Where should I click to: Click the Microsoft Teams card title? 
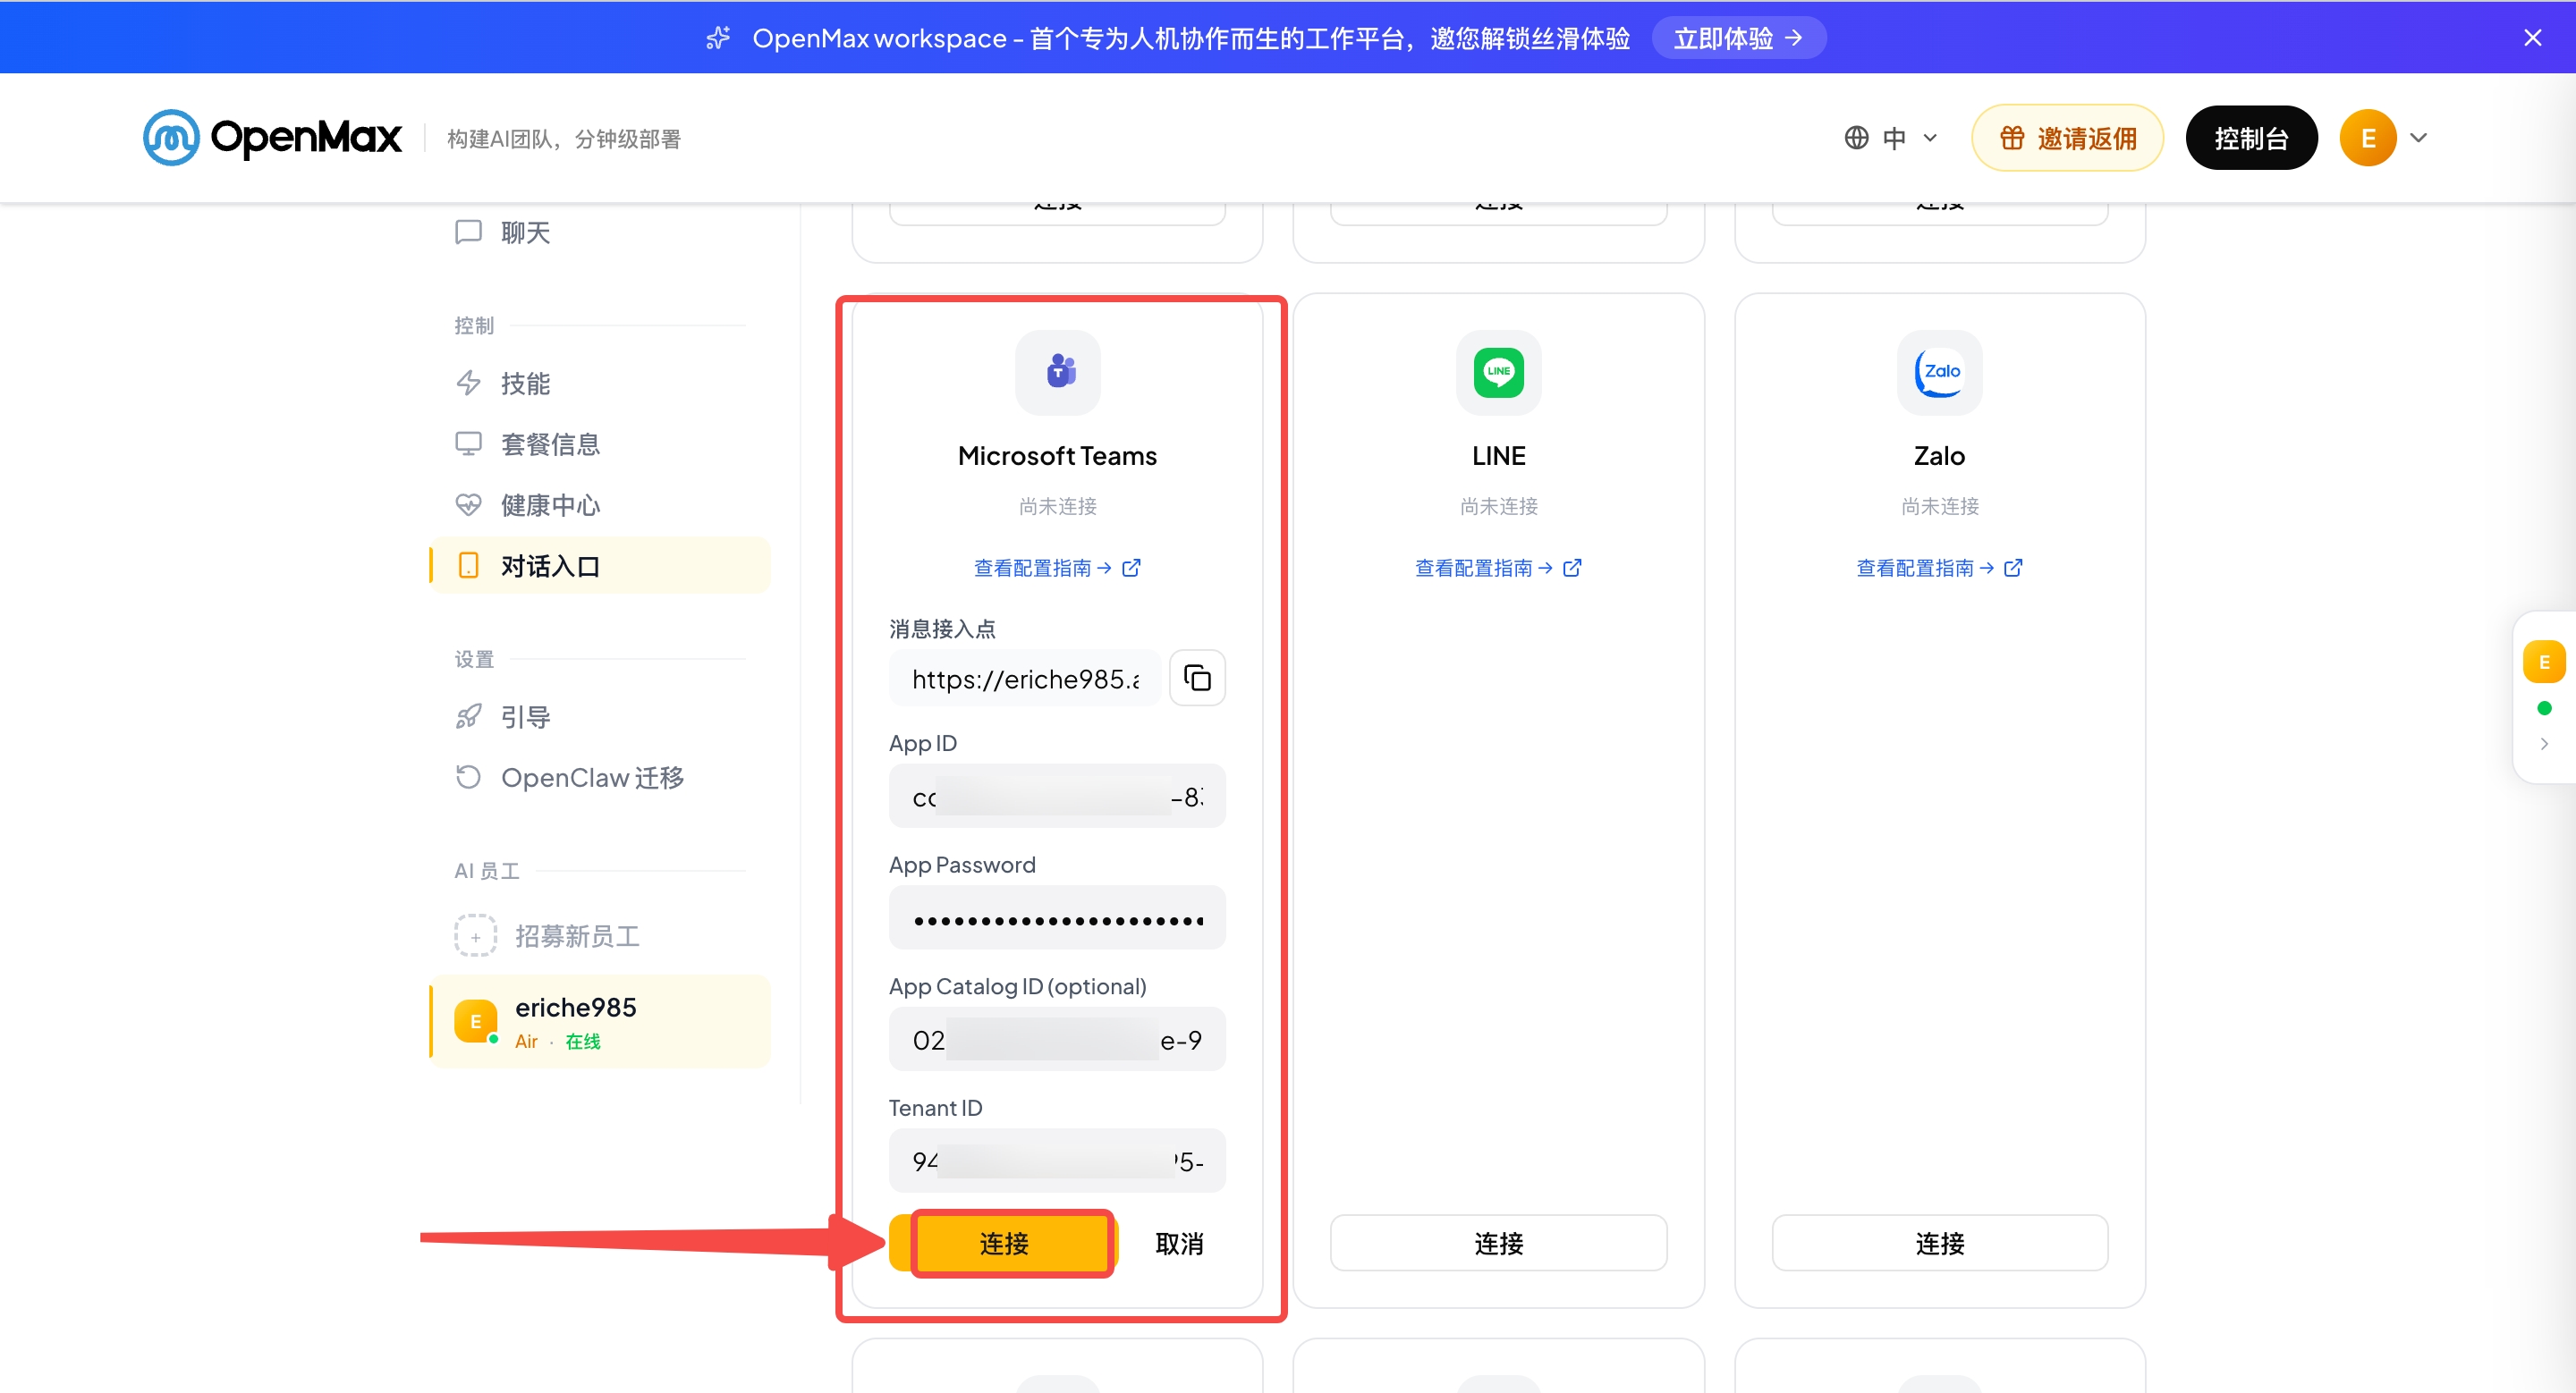[x=1057, y=457]
